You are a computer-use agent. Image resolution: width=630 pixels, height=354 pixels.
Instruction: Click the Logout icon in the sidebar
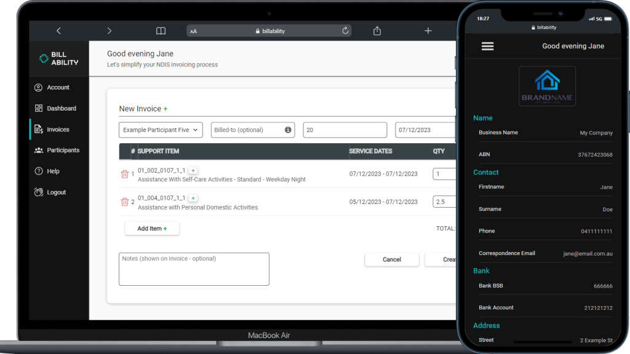point(38,192)
